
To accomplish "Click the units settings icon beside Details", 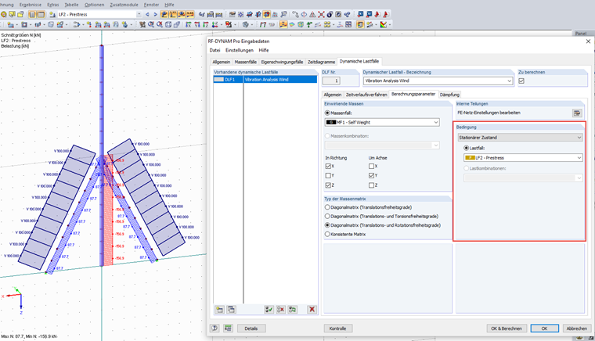I will (229, 328).
